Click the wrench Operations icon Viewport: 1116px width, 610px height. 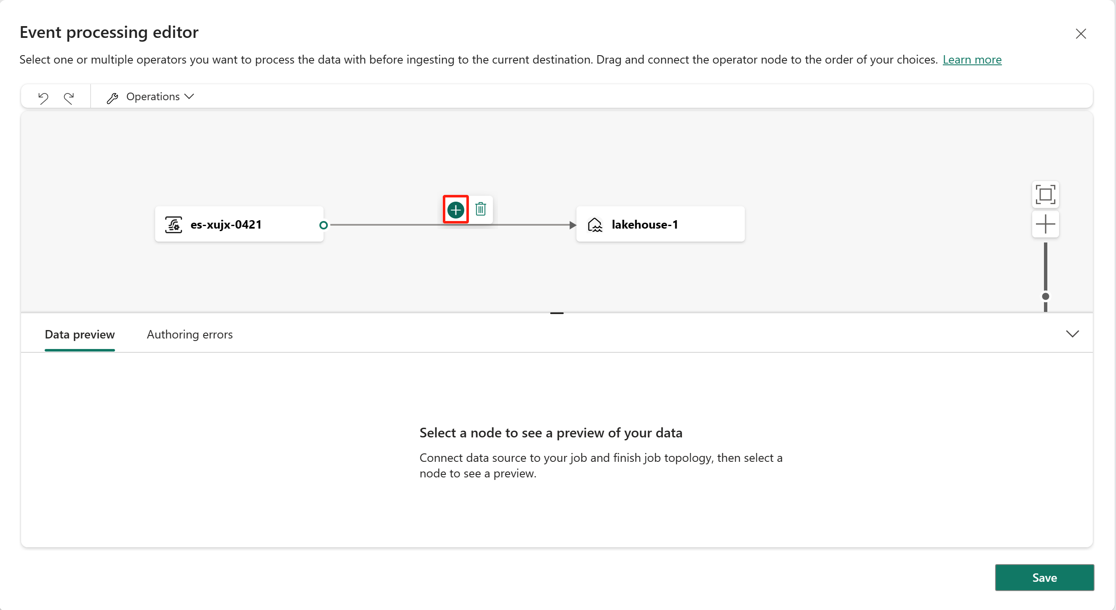112,96
